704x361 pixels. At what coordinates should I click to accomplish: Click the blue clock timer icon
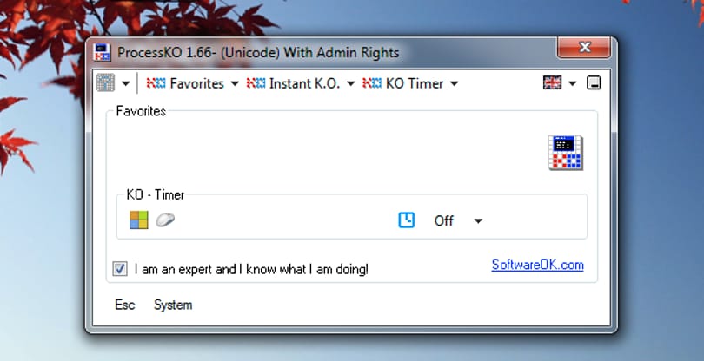click(x=407, y=220)
